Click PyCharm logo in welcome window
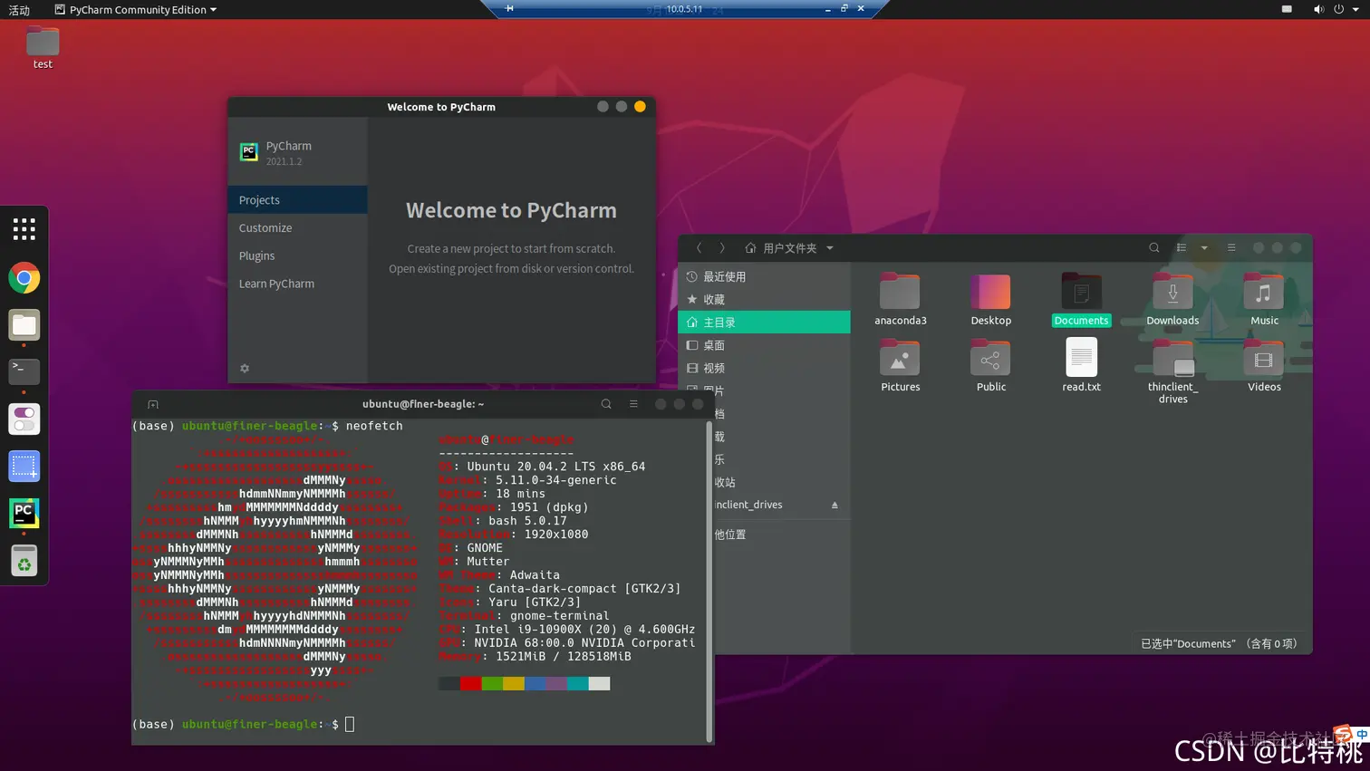Image resolution: width=1370 pixels, height=771 pixels. pyautogui.click(x=249, y=152)
